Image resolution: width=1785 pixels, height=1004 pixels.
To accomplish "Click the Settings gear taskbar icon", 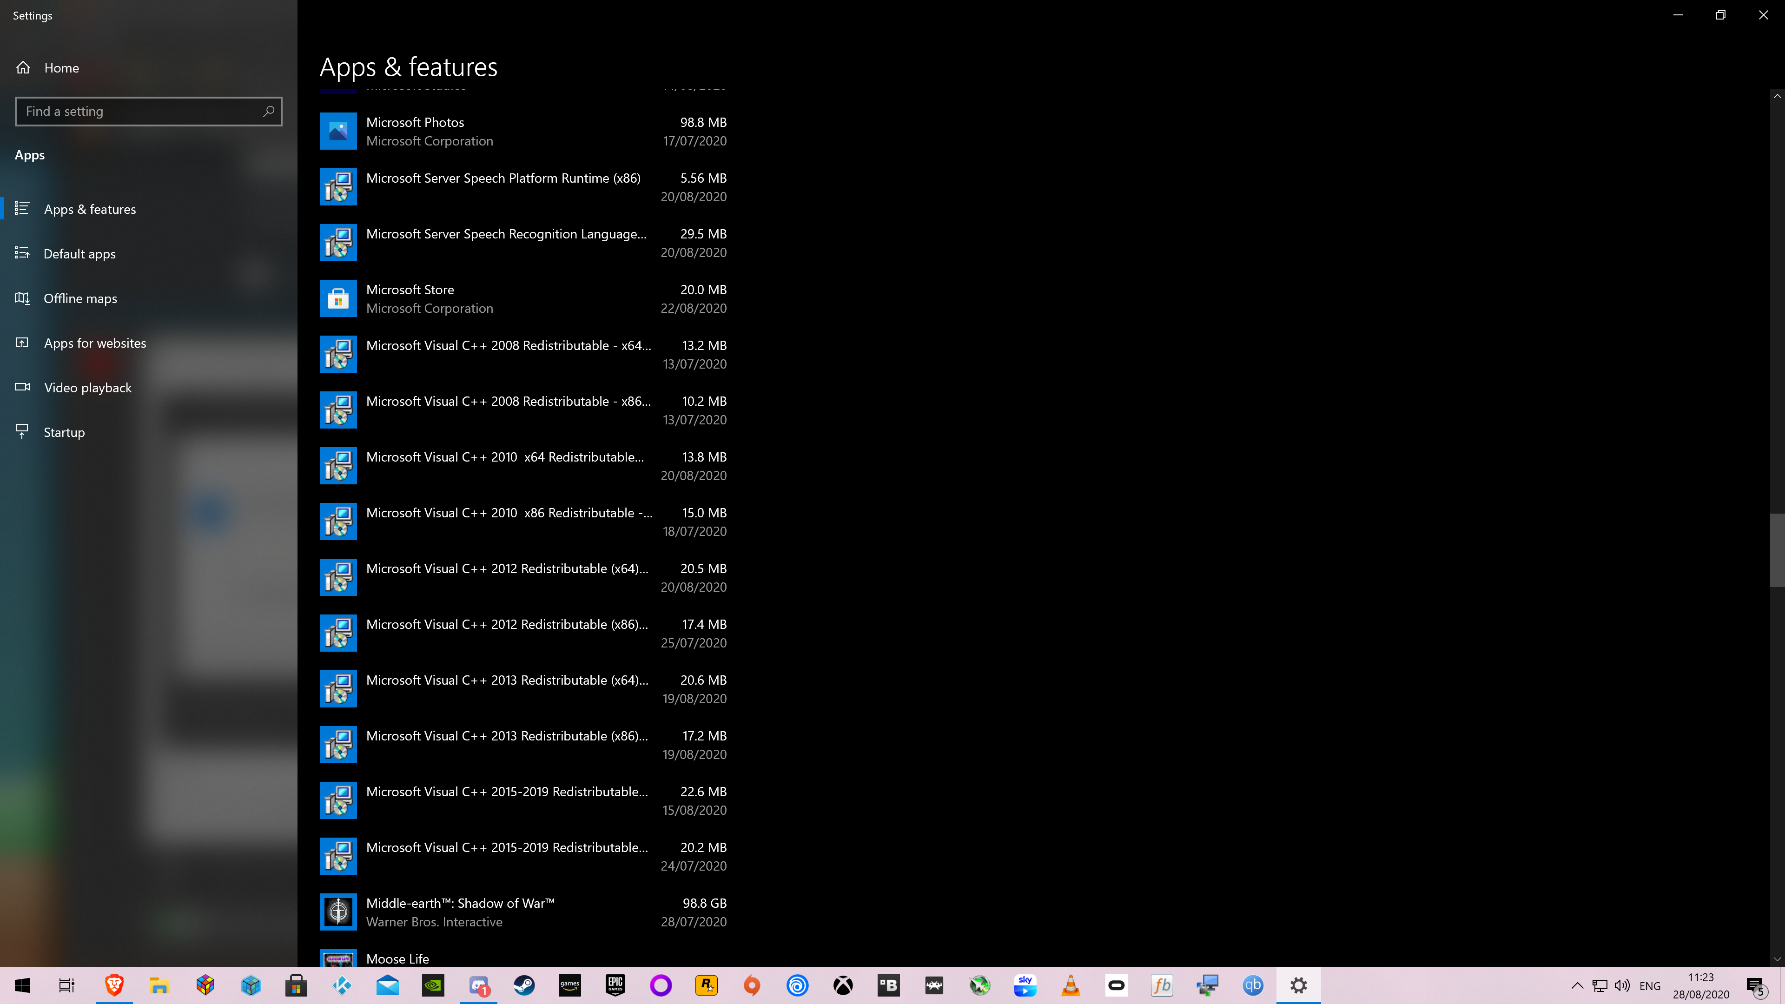I will (x=1299, y=985).
